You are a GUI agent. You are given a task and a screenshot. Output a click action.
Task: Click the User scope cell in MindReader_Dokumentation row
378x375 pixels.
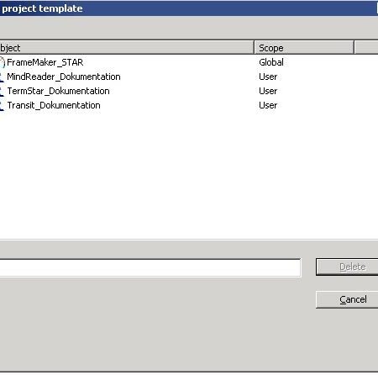pos(268,77)
